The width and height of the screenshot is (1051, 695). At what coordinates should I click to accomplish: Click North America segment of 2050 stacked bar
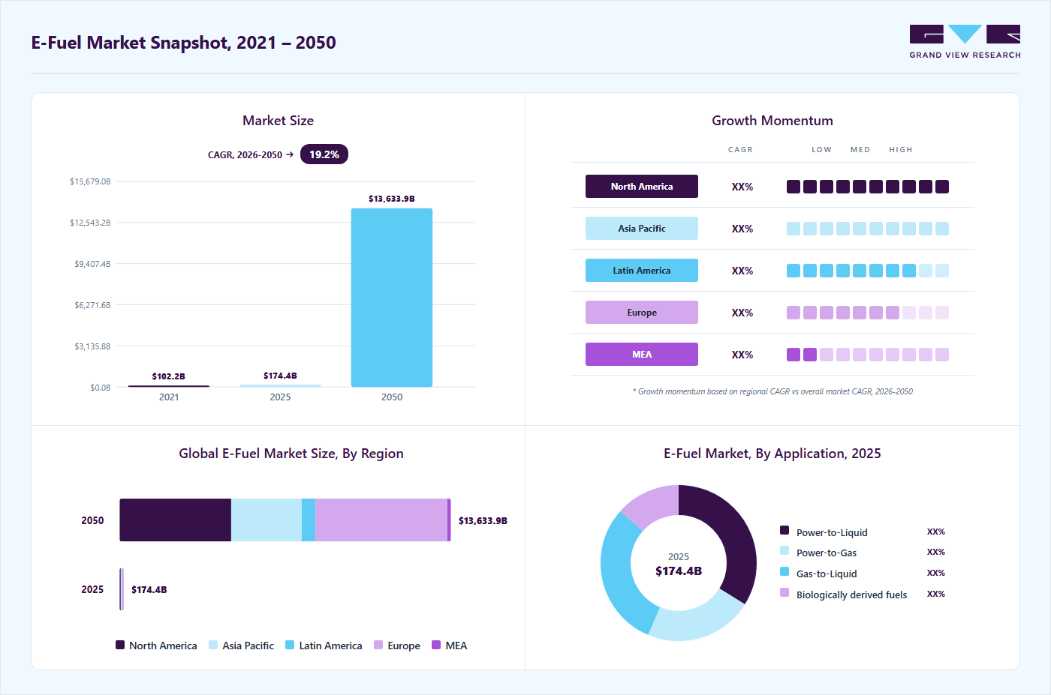176,520
